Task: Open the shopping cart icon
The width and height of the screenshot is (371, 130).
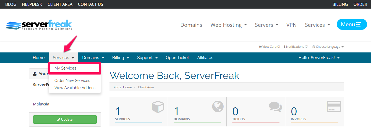Action: (x=260, y=47)
